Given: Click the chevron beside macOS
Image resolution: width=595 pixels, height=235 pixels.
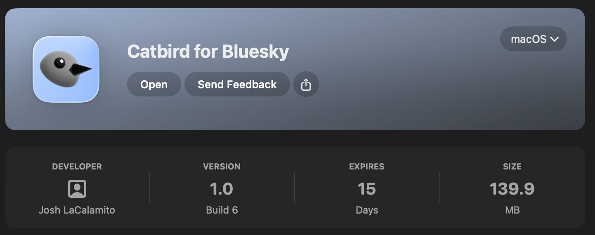Looking at the screenshot, I should pos(554,39).
